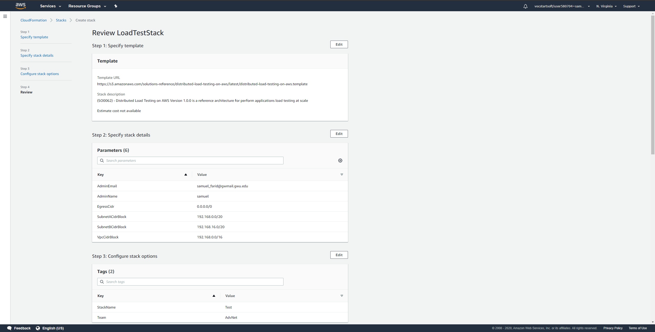
Task: Expand the Services menu
Action: coord(50,6)
